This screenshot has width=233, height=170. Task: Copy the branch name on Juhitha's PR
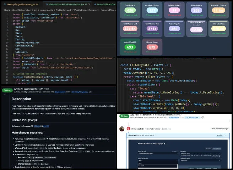[91, 92]
